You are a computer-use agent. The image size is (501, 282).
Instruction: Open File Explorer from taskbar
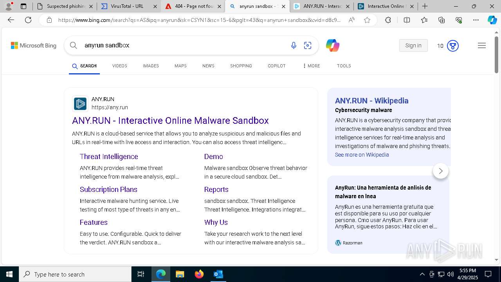pos(180,274)
